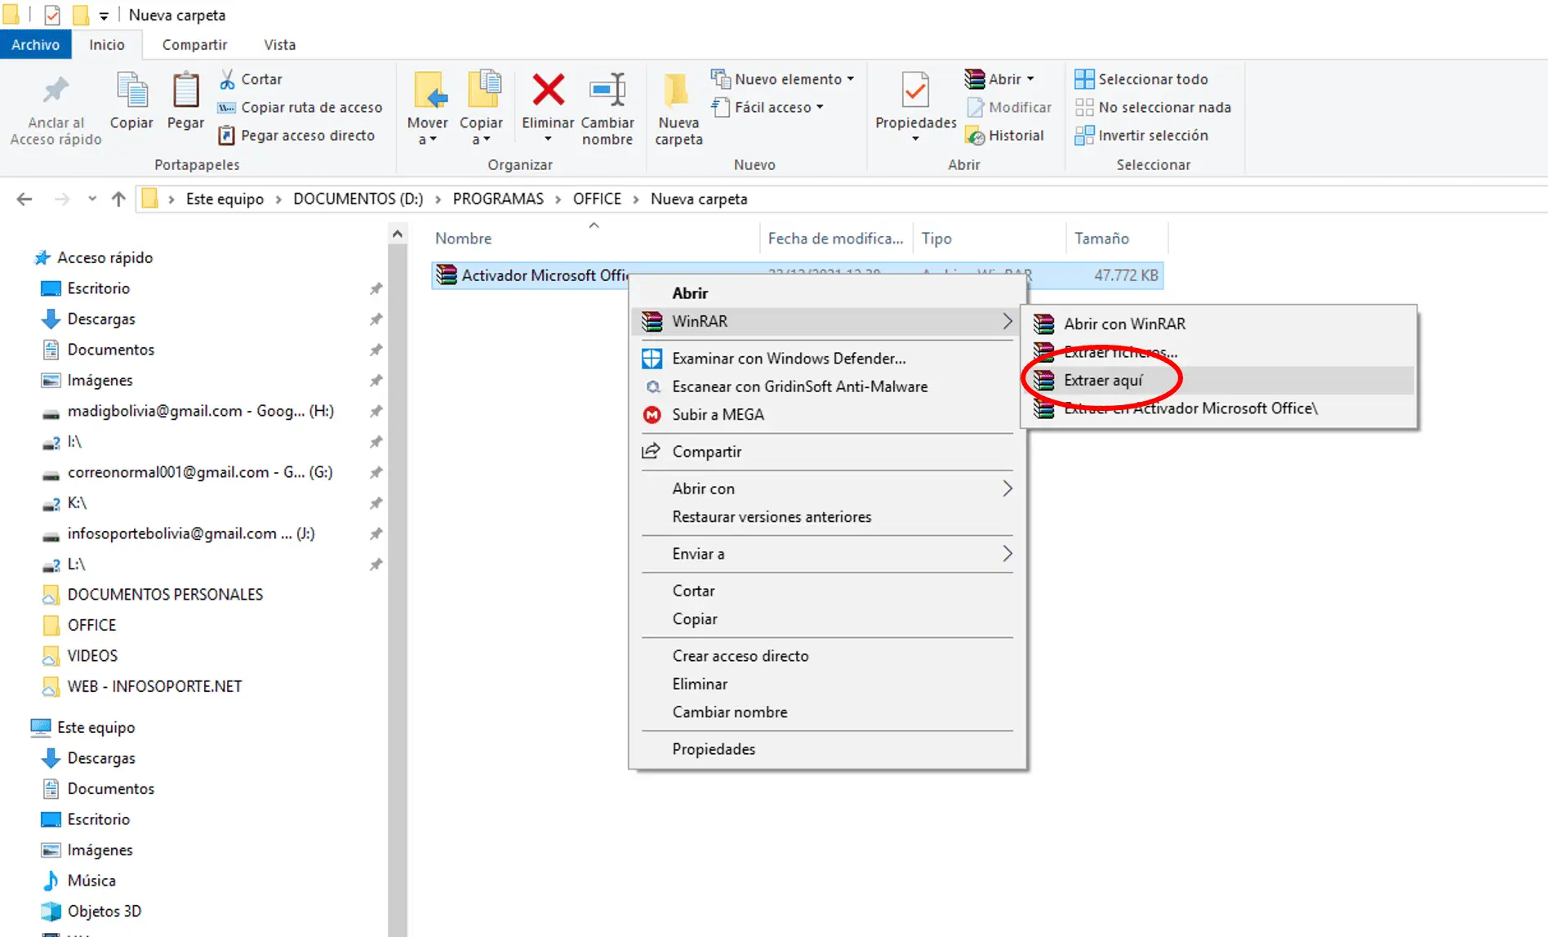Select Examinar con Windows Defender

tap(827, 358)
